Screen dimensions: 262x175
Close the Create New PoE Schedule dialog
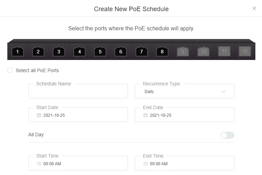[254, 8]
